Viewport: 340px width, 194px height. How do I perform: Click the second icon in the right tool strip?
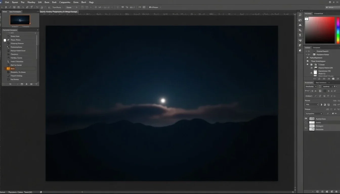click(300, 20)
